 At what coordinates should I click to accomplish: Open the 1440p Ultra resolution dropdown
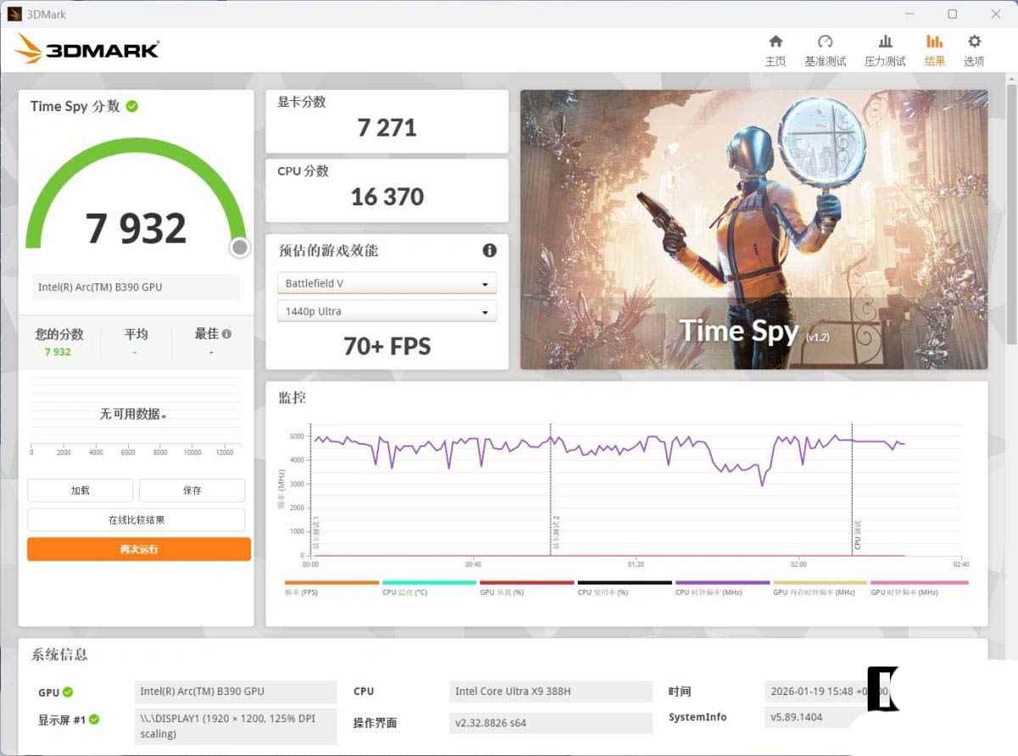[387, 311]
